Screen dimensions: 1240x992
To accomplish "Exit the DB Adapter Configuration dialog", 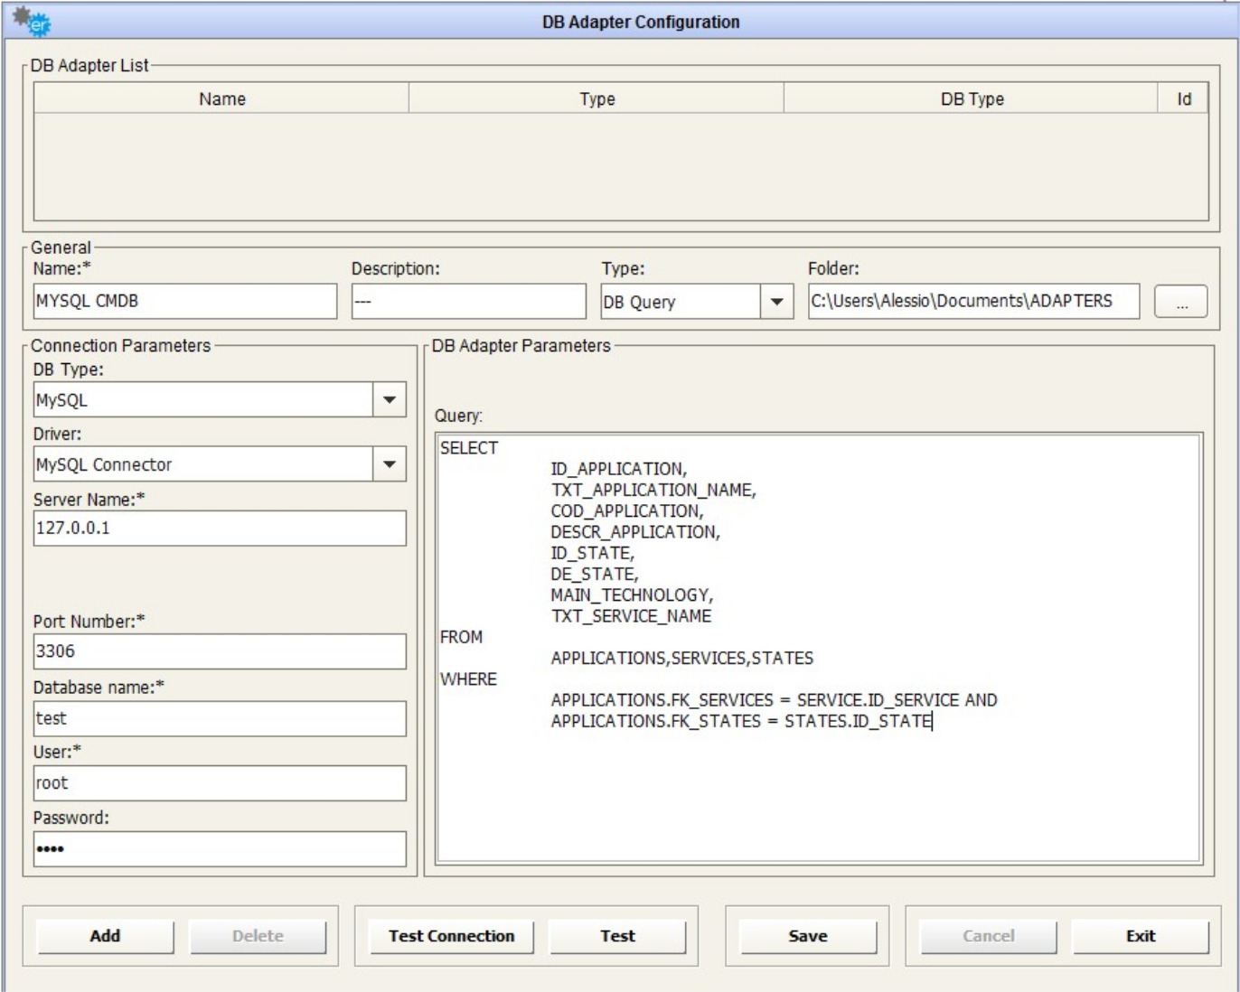I will pos(1140,936).
